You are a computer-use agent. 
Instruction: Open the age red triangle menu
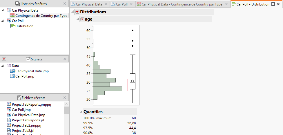(82, 19)
